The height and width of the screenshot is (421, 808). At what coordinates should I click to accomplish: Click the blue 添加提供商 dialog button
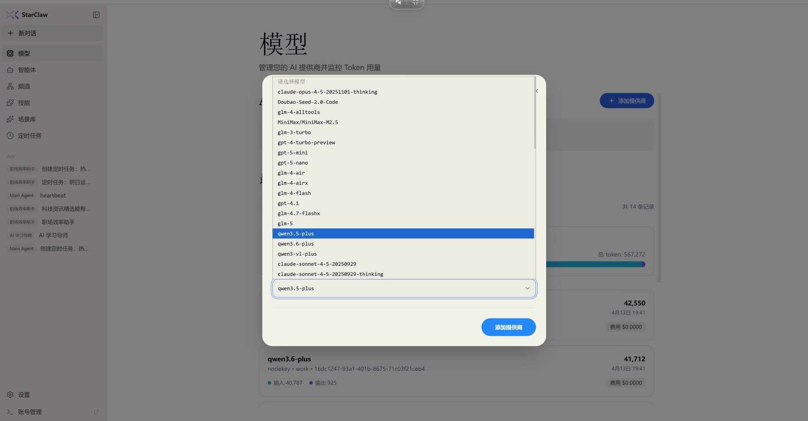508,327
